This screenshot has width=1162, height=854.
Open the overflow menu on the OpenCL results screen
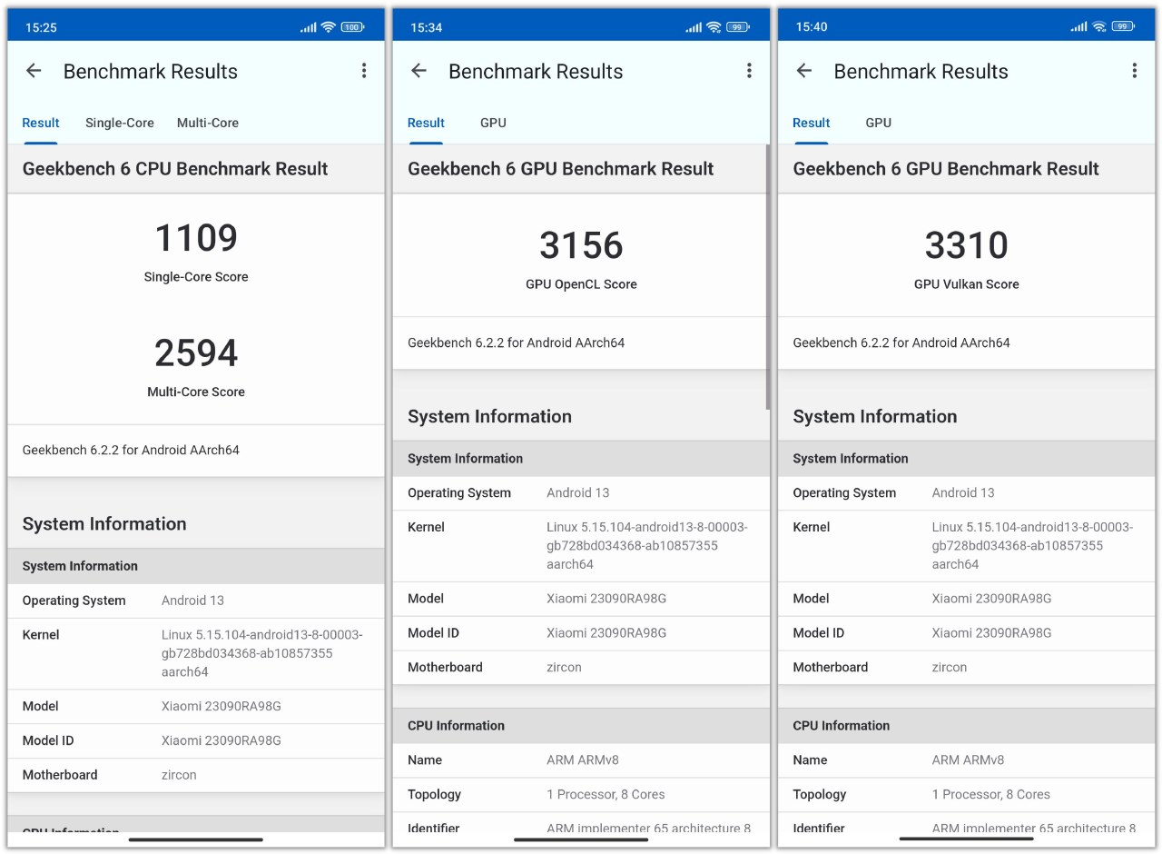click(x=750, y=70)
